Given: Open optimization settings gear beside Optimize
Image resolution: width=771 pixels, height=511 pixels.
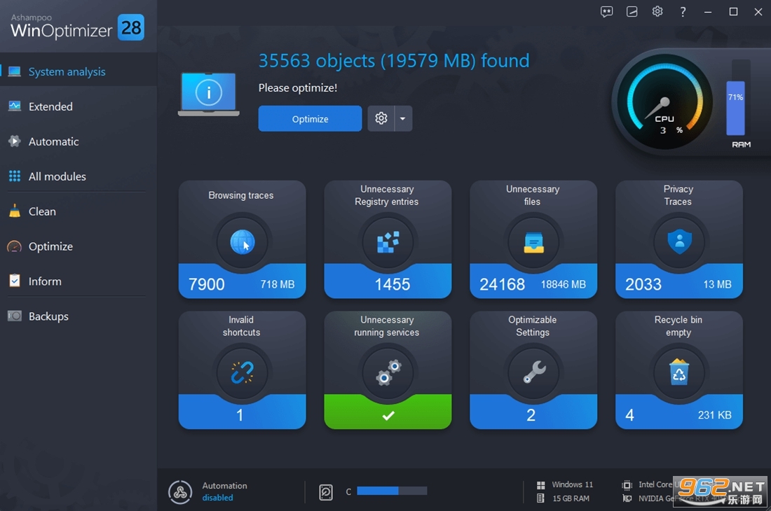Looking at the screenshot, I should pyautogui.click(x=381, y=118).
